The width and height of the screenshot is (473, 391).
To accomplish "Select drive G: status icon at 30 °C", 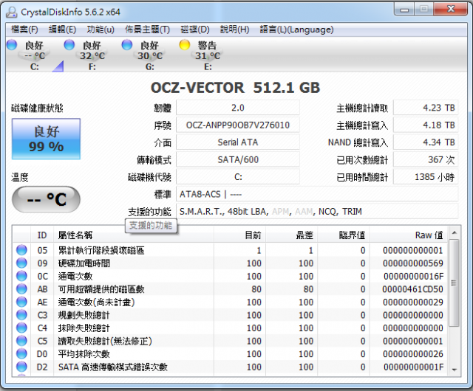I will tap(127, 45).
